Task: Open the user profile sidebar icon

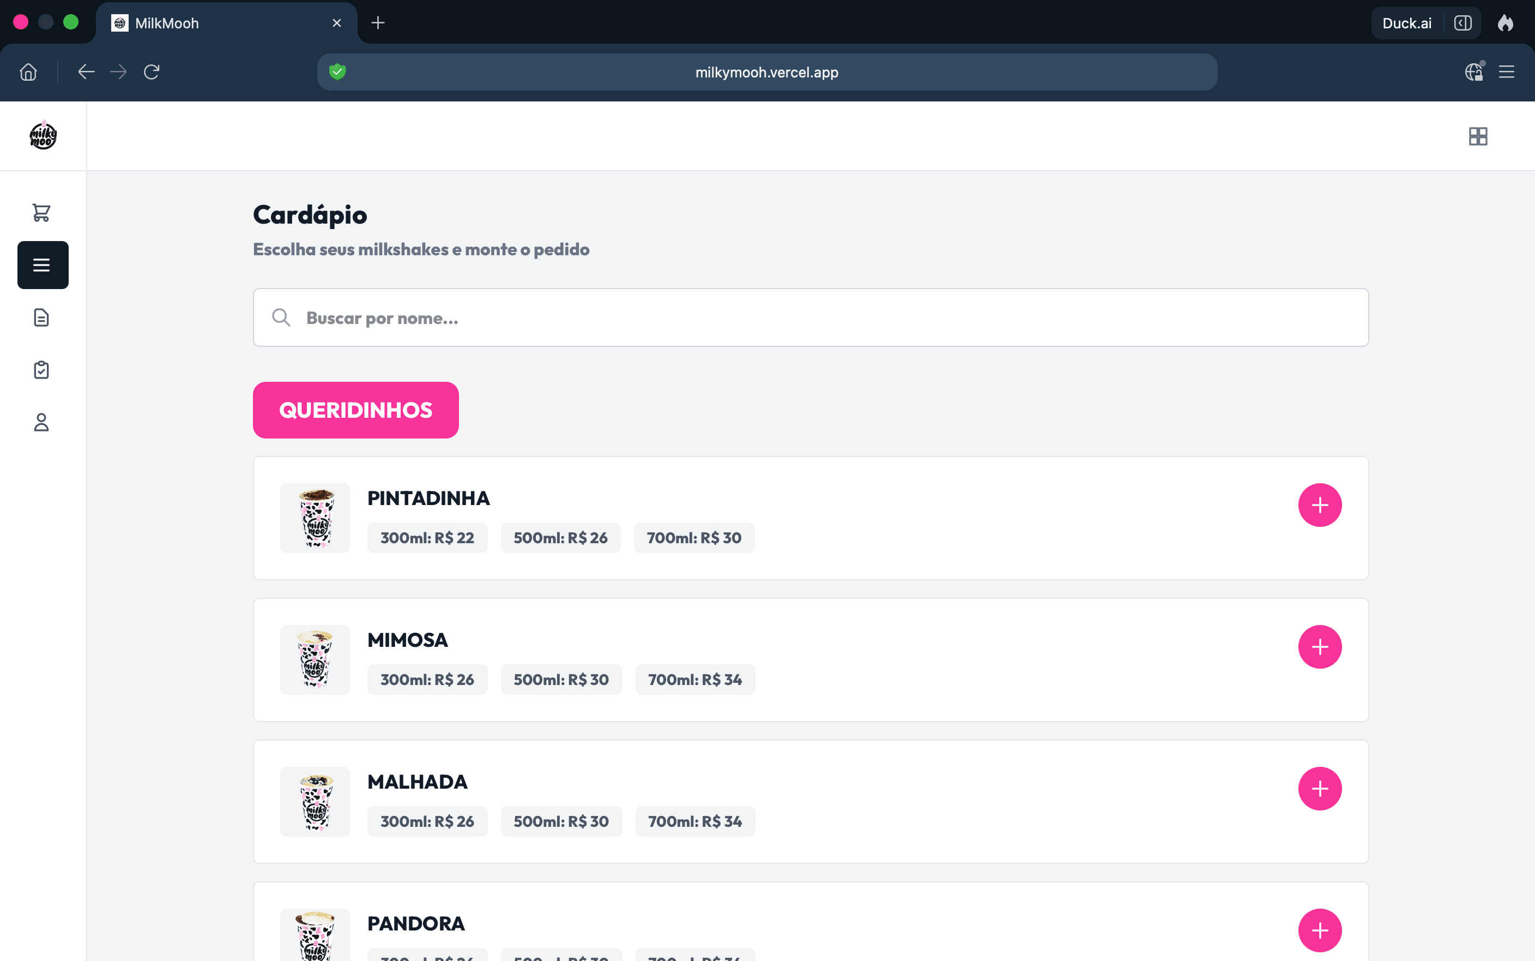Action: [x=42, y=423]
